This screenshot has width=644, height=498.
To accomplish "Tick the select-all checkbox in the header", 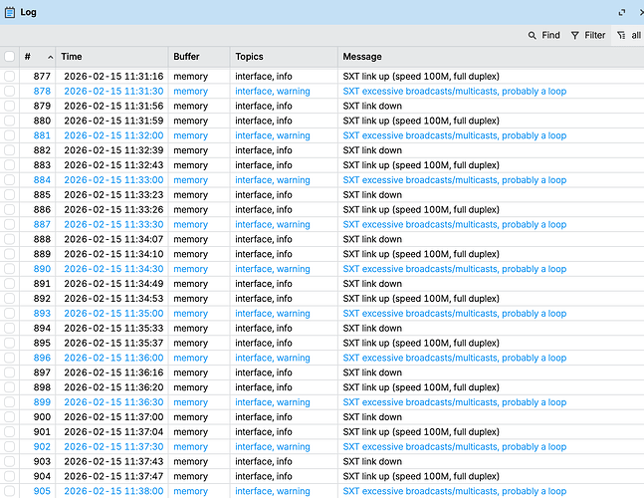I will click(x=10, y=57).
